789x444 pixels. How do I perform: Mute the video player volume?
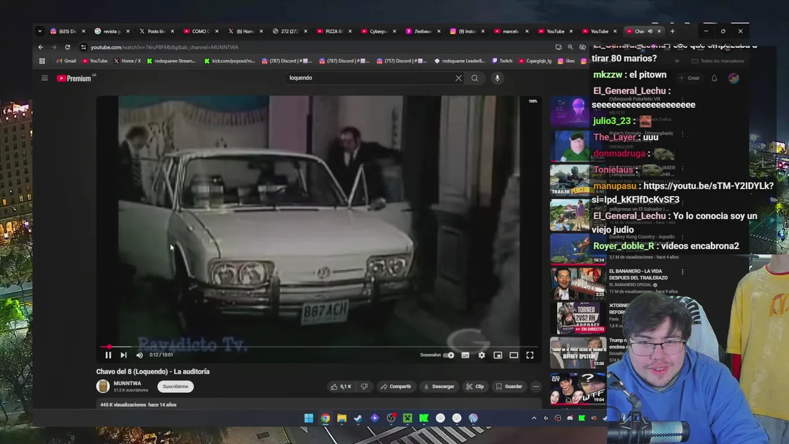(x=139, y=355)
